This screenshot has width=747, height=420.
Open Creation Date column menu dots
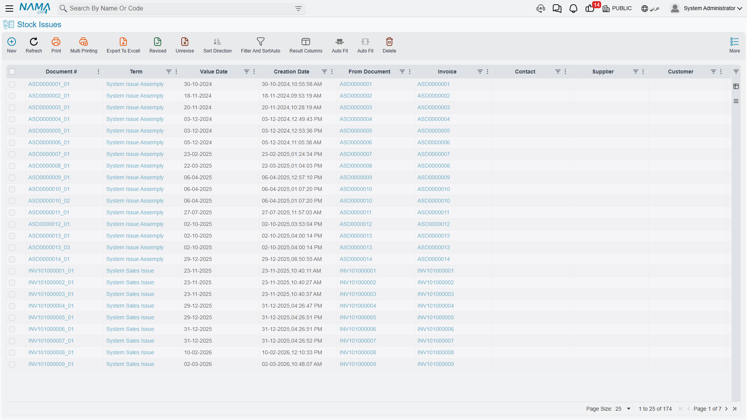[x=332, y=72]
